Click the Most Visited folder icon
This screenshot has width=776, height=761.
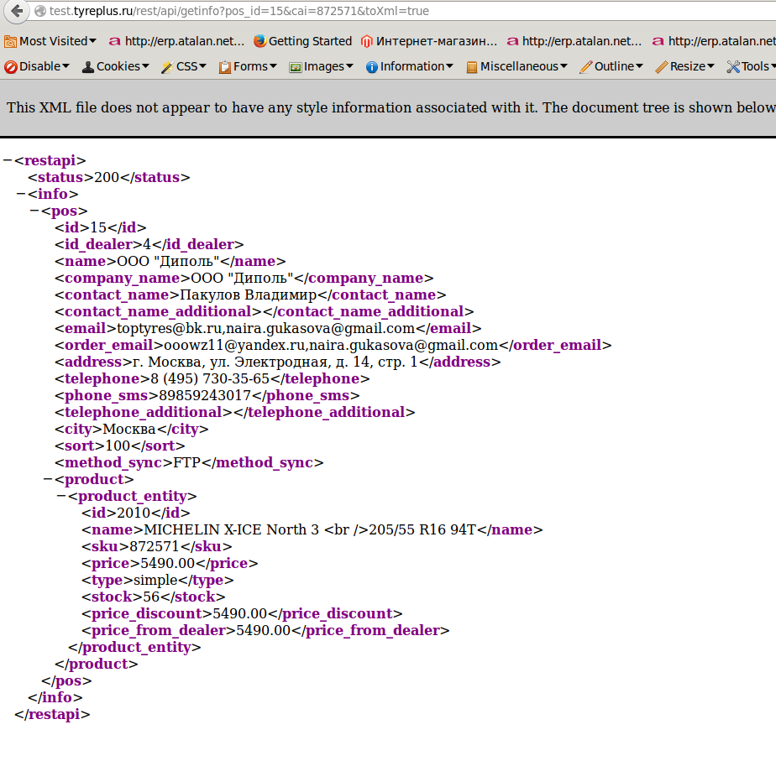tap(10, 42)
